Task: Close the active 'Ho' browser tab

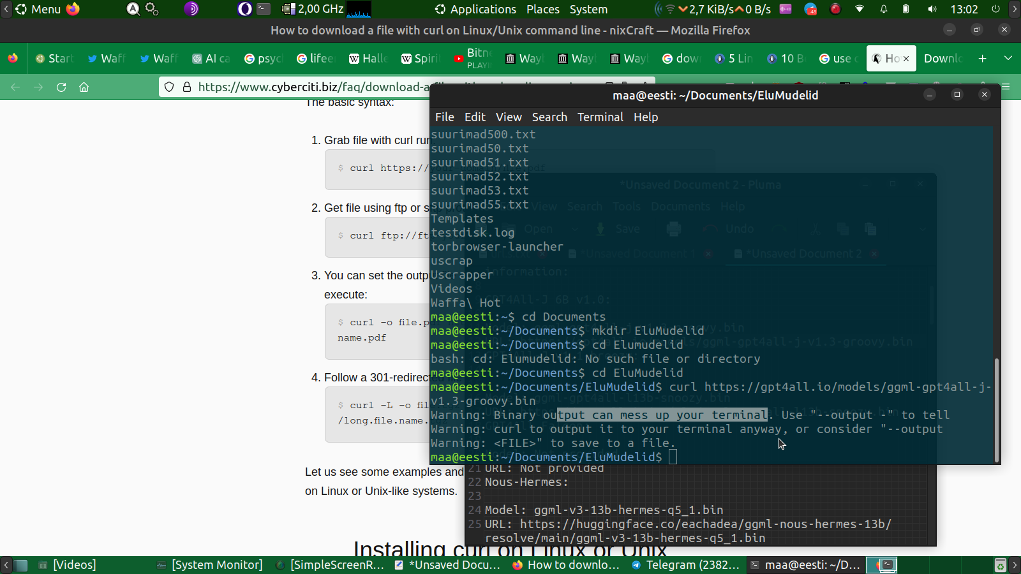Action: tap(906, 59)
